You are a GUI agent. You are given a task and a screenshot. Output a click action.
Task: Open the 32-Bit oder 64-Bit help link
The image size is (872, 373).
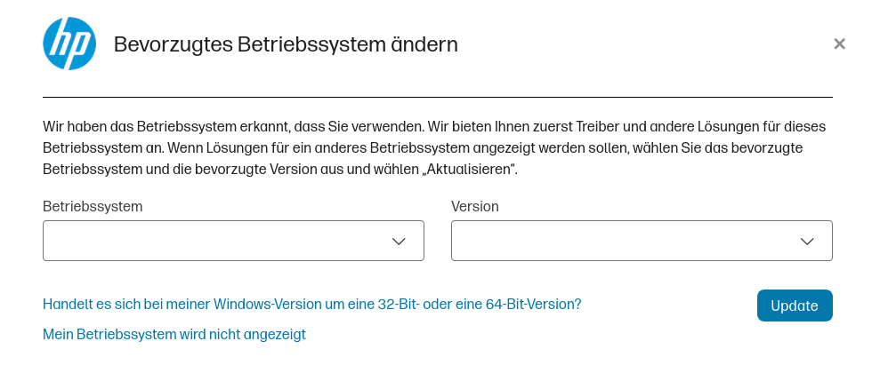pyautogui.click(x=311, y=304)
